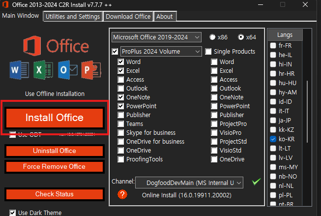321x216 pixels.
Task: Click the red question mark help icon
Action: 122,194
